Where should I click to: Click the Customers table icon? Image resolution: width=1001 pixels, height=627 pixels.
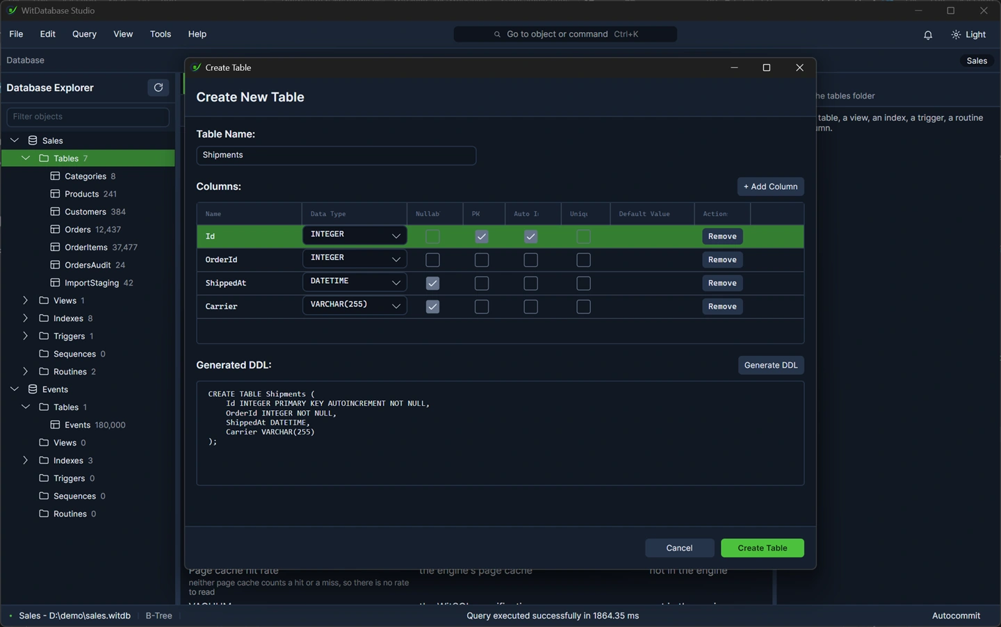[55, 211]
